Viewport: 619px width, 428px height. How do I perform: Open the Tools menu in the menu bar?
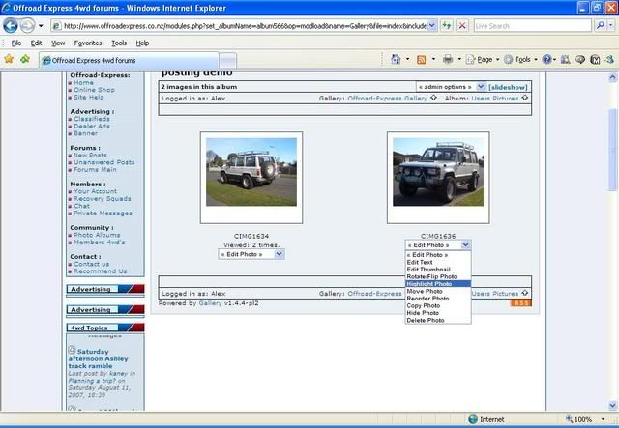(x=119, y=43)
